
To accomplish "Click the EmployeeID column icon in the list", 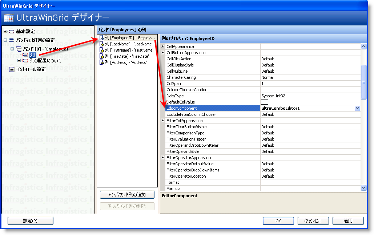I will point(102,38).
